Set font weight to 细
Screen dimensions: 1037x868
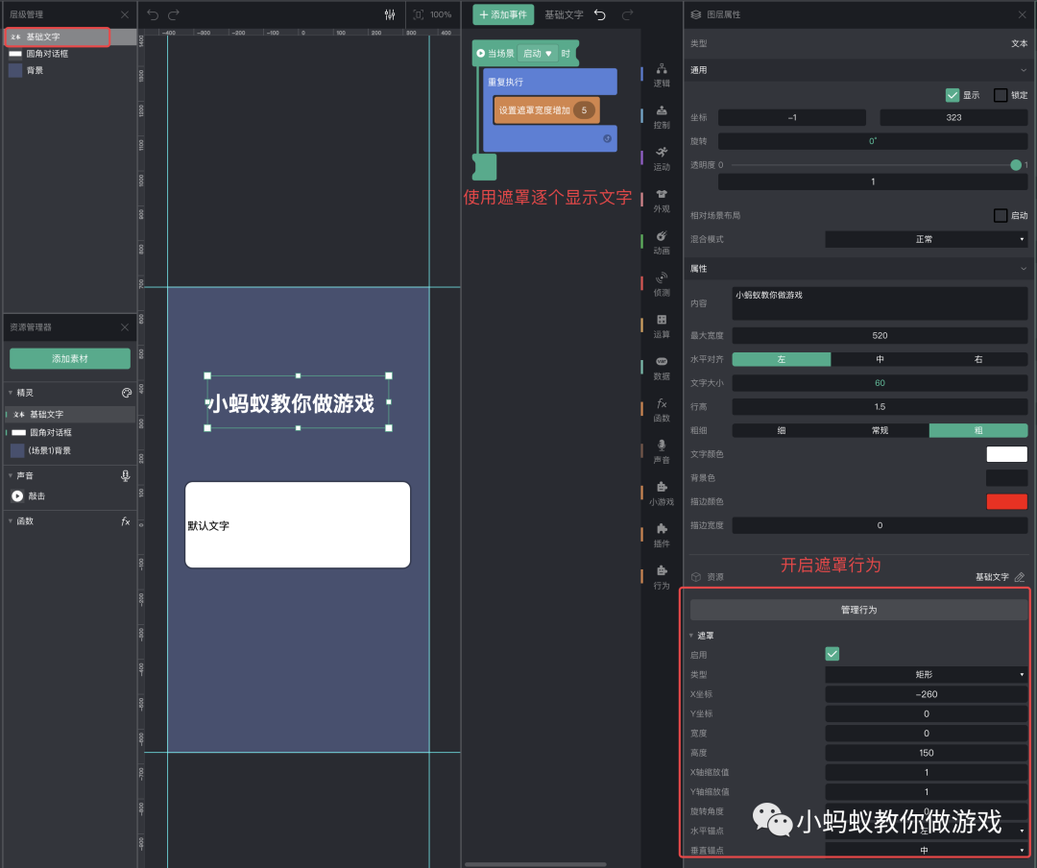coord(781,431)
